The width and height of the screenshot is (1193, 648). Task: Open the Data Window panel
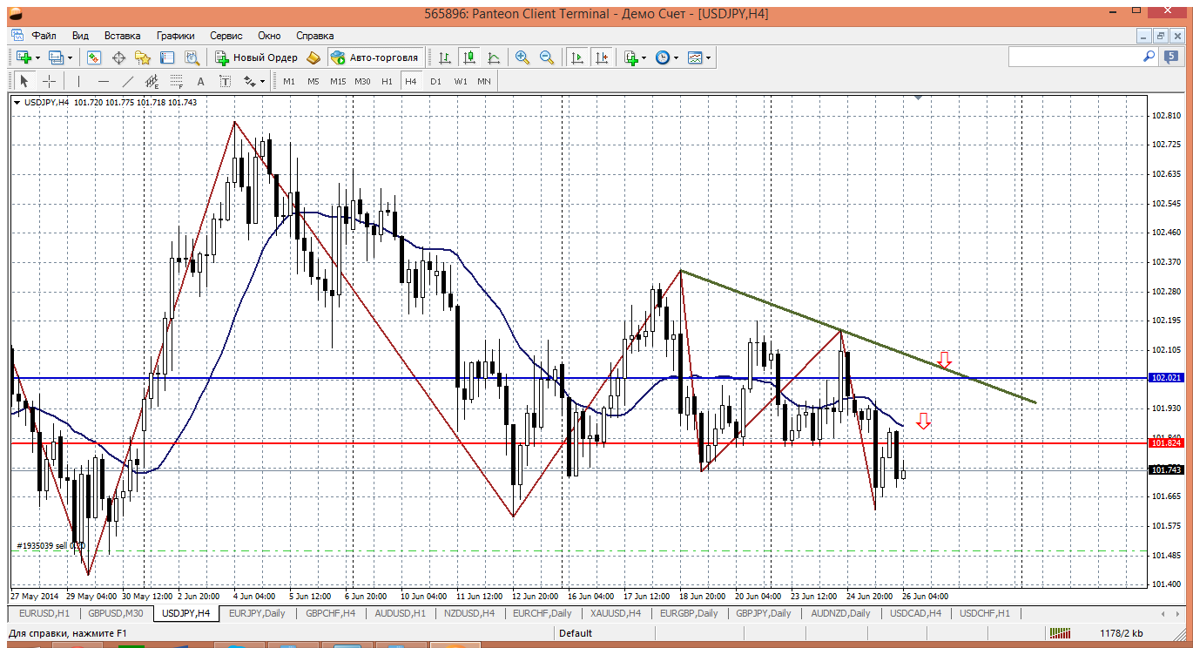[118, 57]
